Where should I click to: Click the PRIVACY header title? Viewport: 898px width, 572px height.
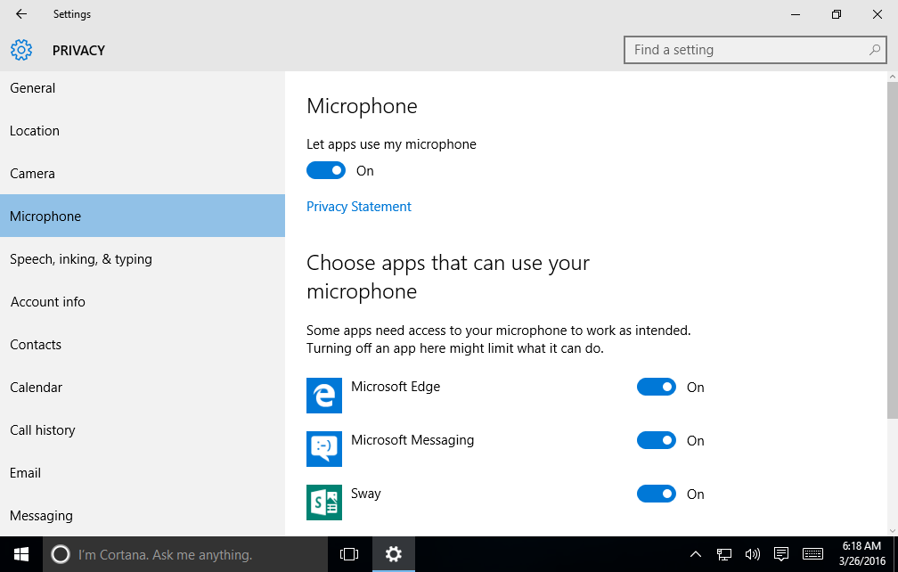tap(78, 51)
